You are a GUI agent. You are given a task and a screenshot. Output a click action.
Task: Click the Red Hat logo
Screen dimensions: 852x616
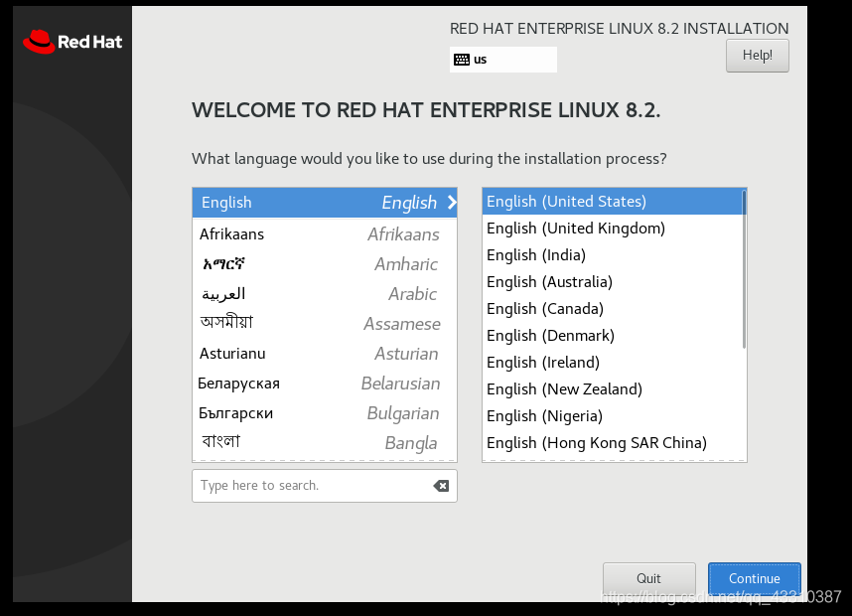(72, 42)
